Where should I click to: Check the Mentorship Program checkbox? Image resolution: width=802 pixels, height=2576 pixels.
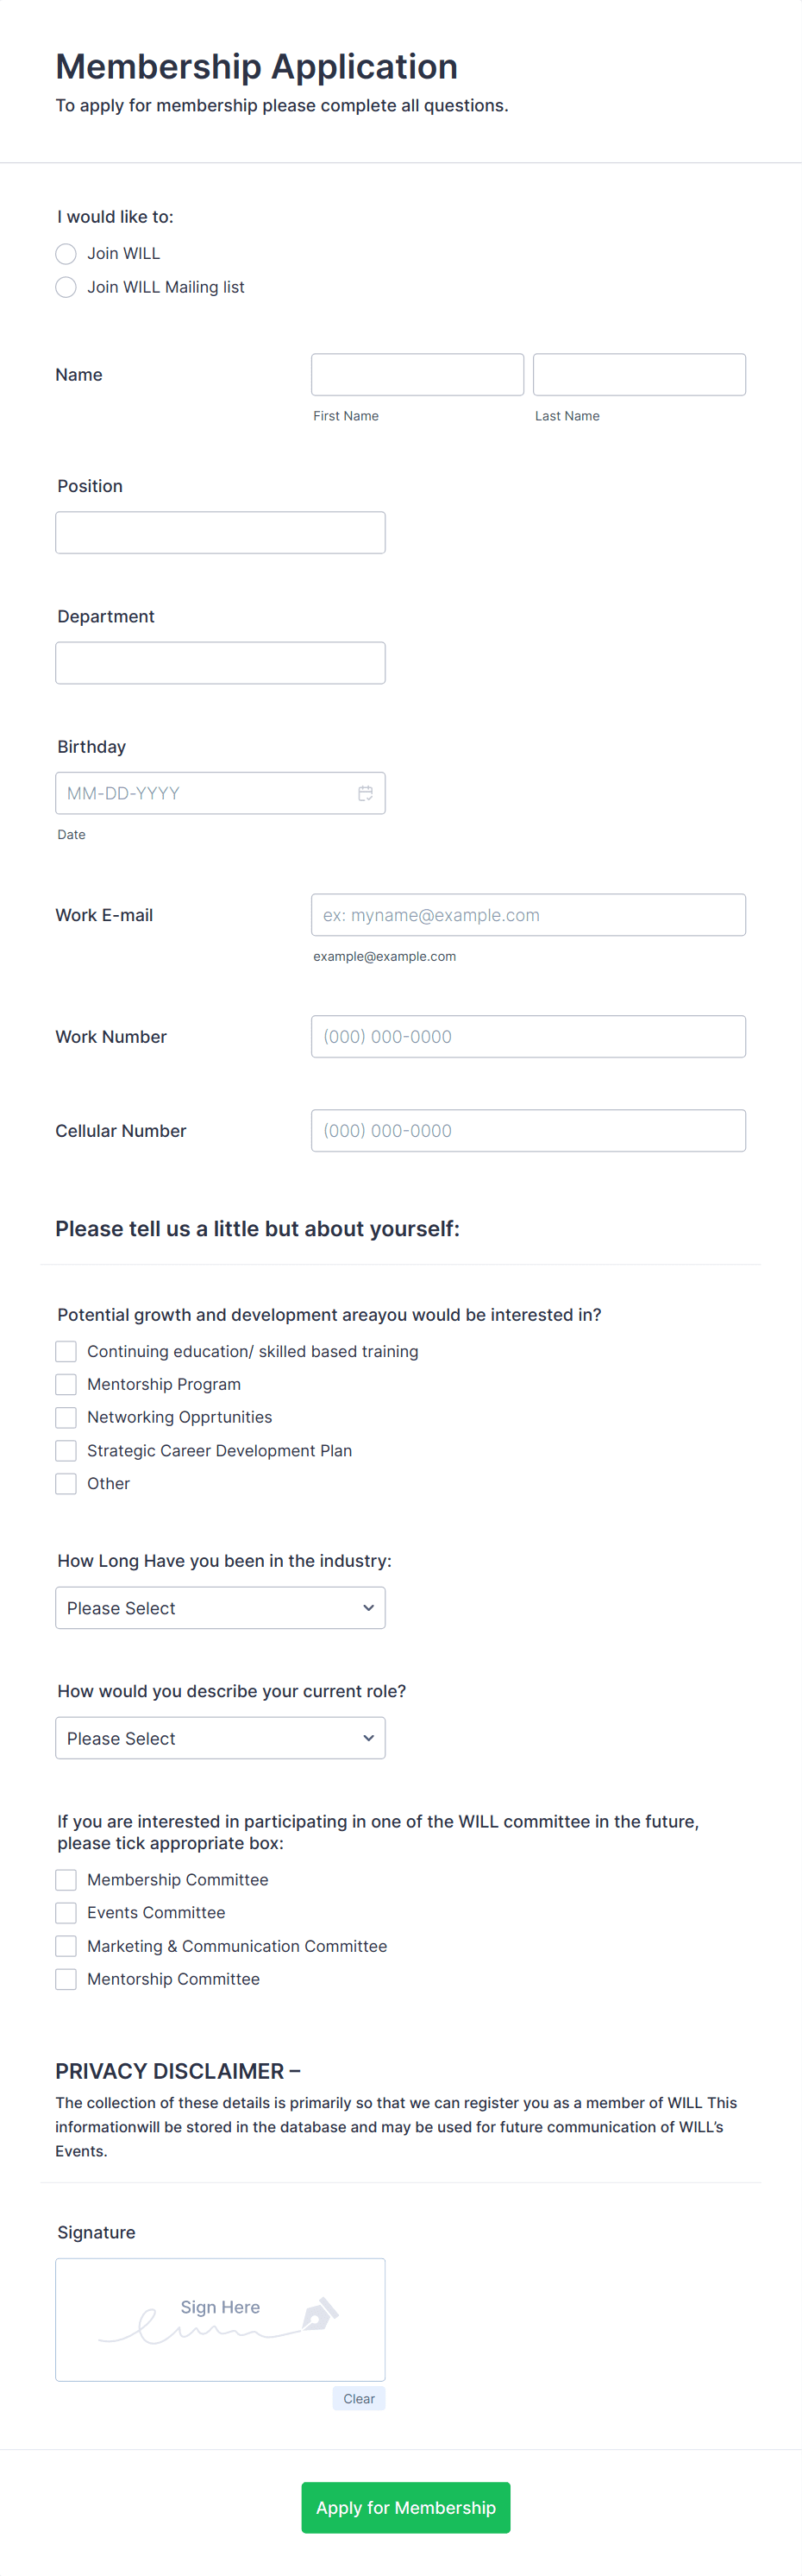(x=66, y=1384)
